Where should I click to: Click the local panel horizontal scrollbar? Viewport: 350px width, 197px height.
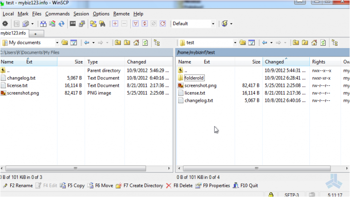(x=76, y=168)
